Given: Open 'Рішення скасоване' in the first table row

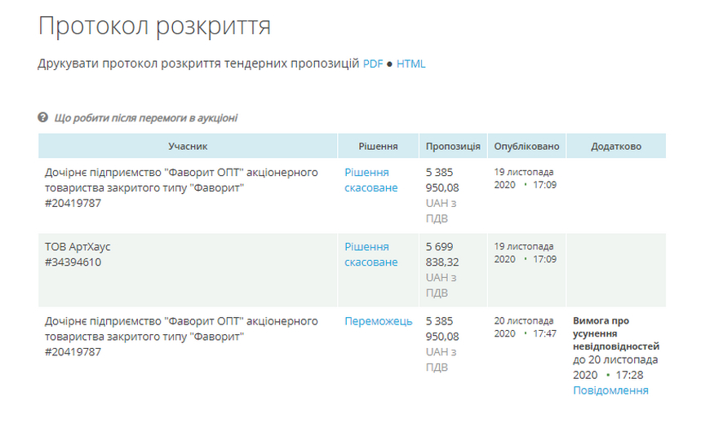Looking at the screenshot, I should tap(370, 180).
